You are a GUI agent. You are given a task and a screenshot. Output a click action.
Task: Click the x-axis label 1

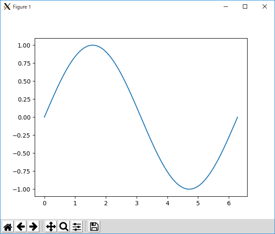pyautogui.click(x=75, y=203)
